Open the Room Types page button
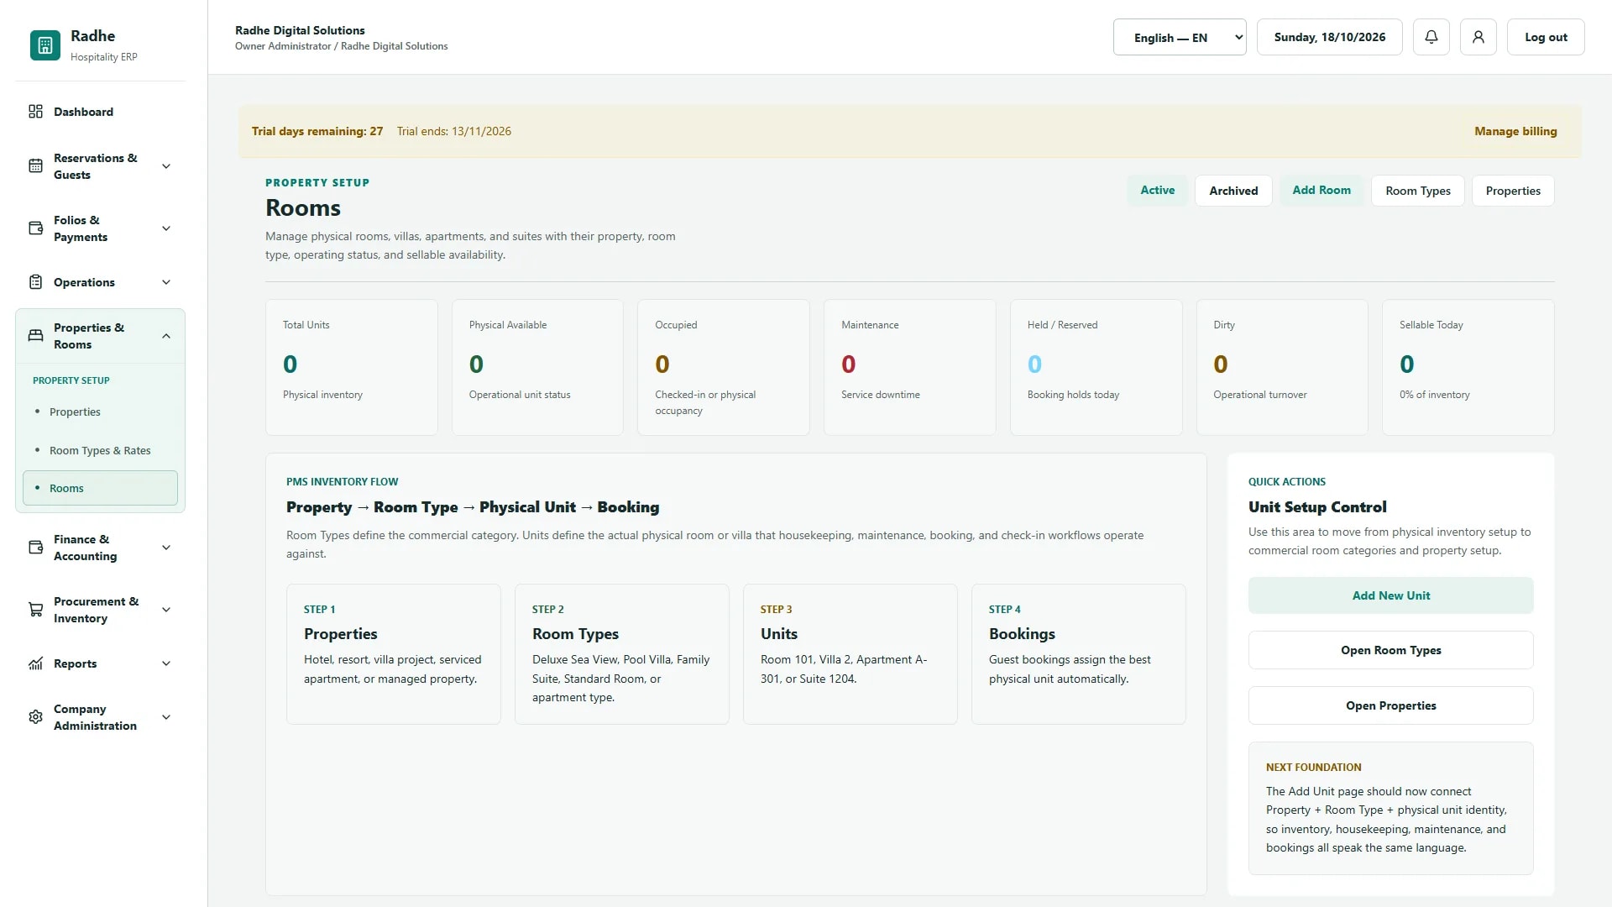 coord(1418,191)
